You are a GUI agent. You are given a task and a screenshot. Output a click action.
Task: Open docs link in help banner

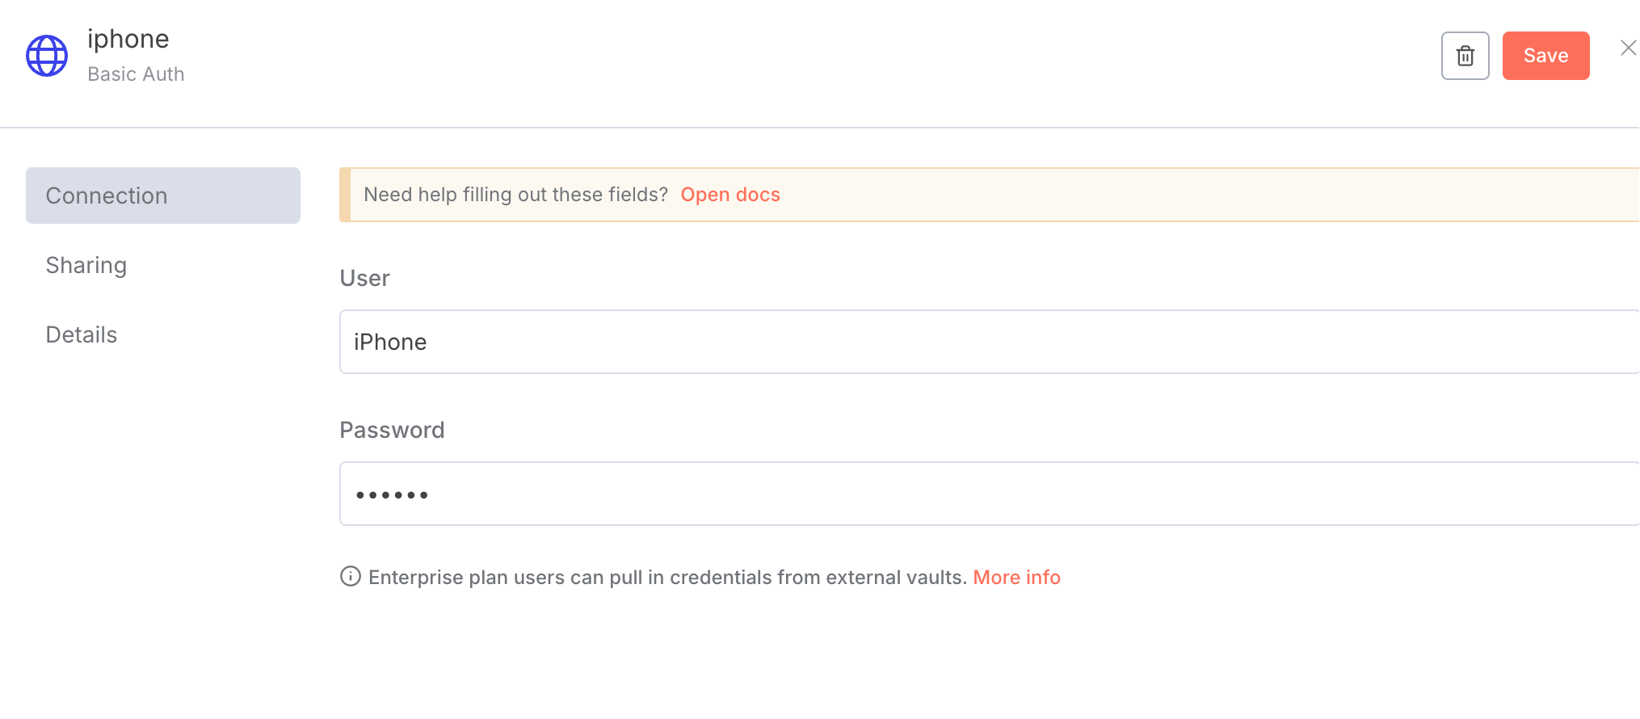(730, 195)
